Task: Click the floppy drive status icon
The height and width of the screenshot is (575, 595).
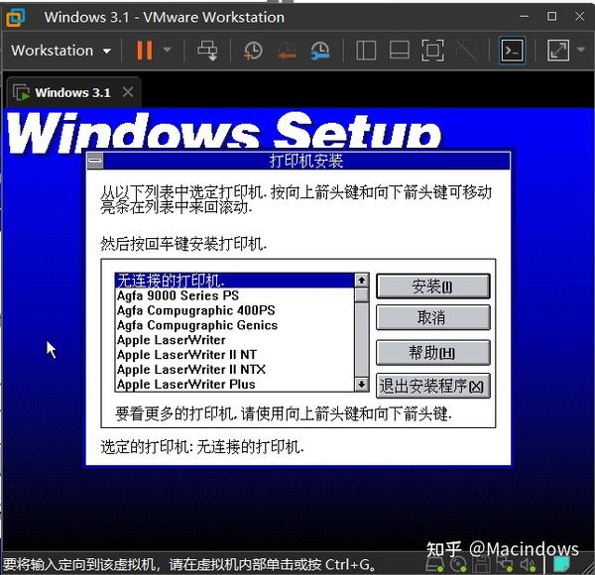Action: pos(482,564)
